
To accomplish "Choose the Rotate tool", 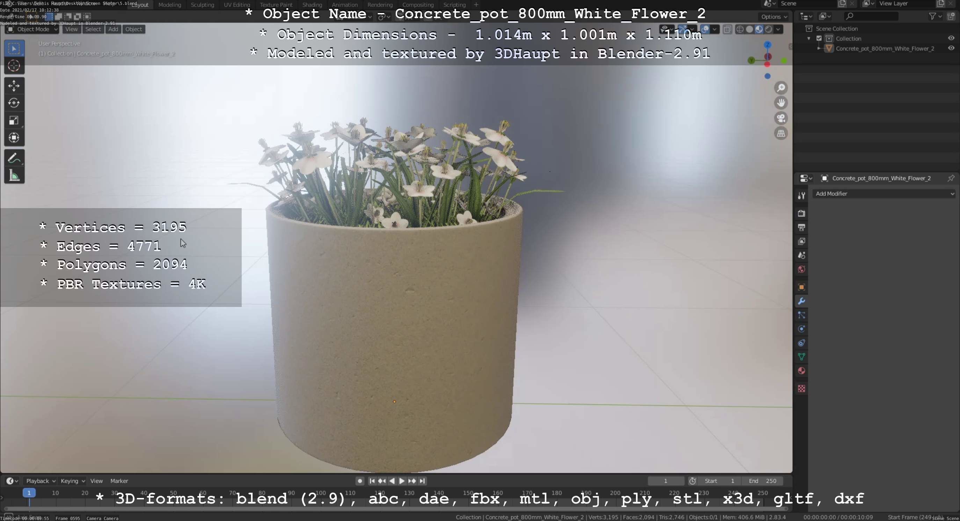I will [14, 103].
